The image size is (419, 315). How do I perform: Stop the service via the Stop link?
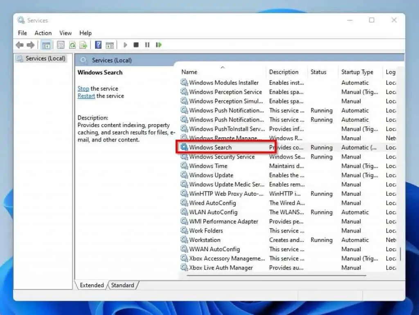click(x=83, y=88)
